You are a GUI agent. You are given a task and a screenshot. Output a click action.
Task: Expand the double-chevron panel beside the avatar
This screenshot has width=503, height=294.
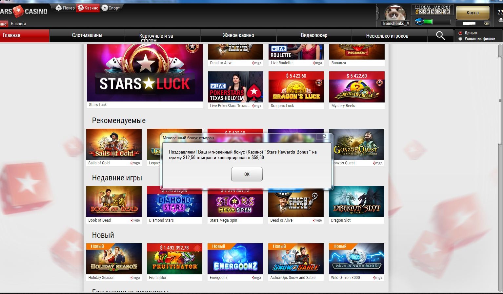[x=377, y=13]
